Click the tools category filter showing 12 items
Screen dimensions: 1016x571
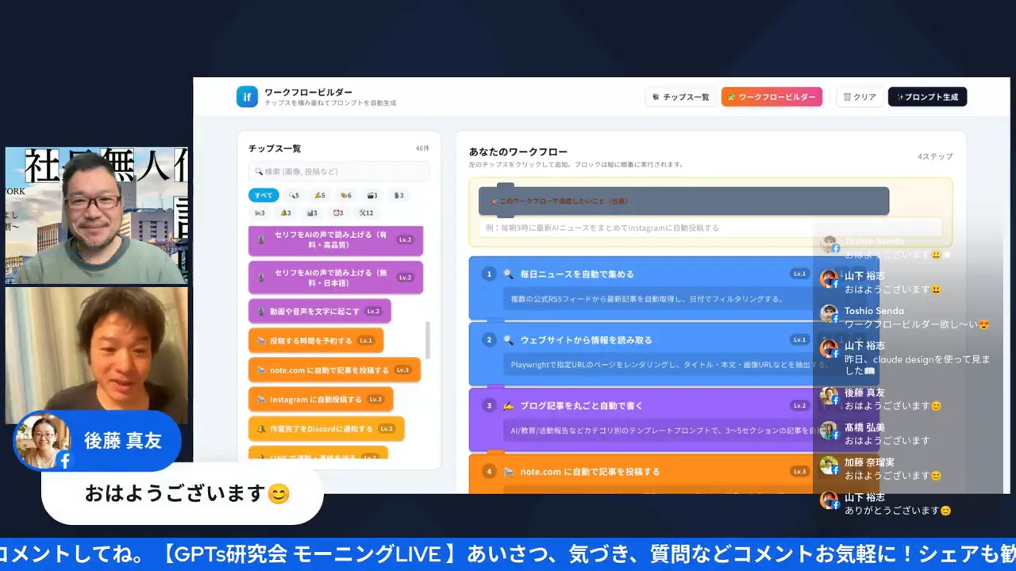pos(364,213)
